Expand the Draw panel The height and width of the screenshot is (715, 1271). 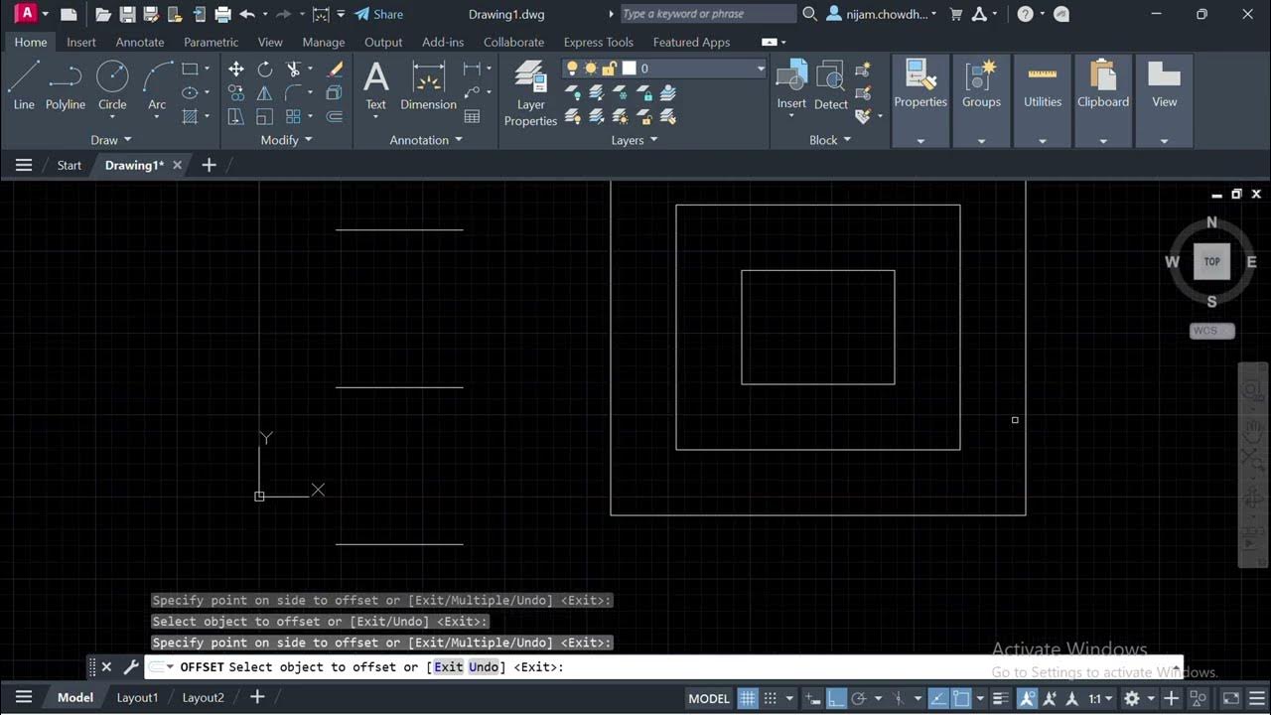click(111, 140)
